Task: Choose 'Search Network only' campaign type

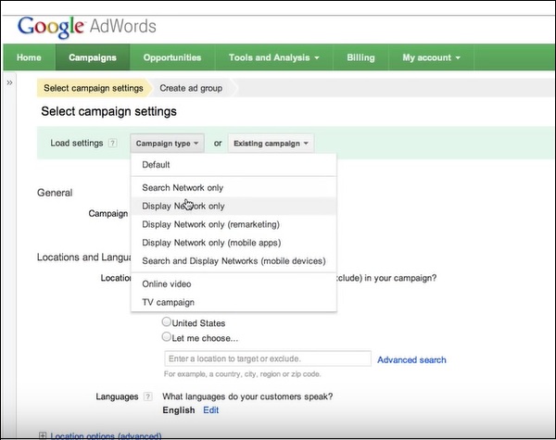Action: [x=183, y=187]
